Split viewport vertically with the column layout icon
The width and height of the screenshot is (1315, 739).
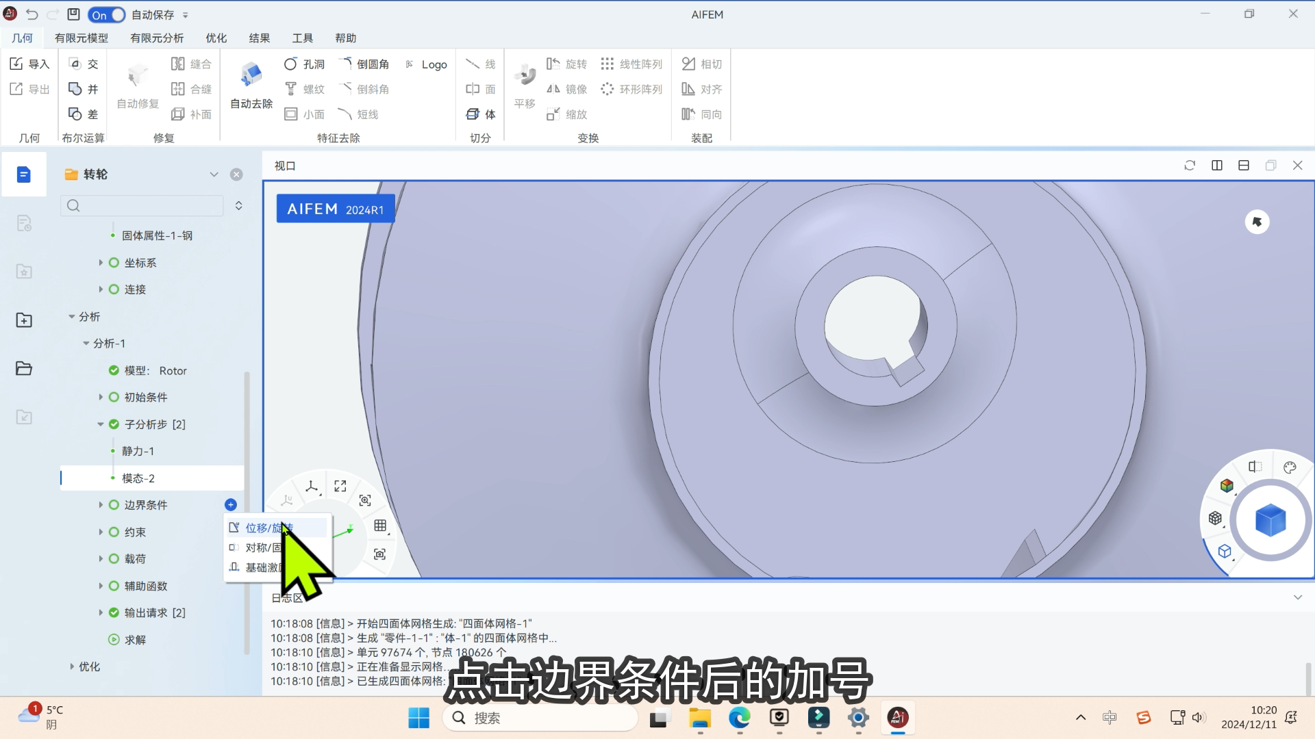click(1217, 166)
